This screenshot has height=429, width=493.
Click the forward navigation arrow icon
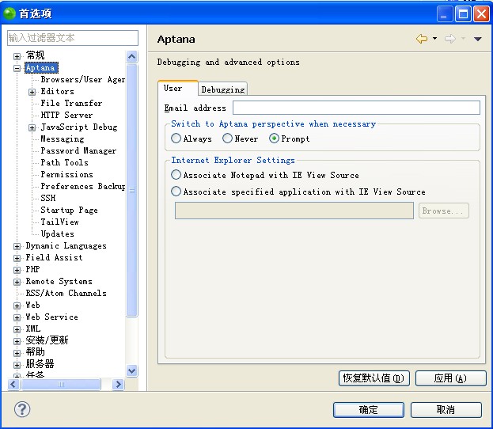click(450, 39)
